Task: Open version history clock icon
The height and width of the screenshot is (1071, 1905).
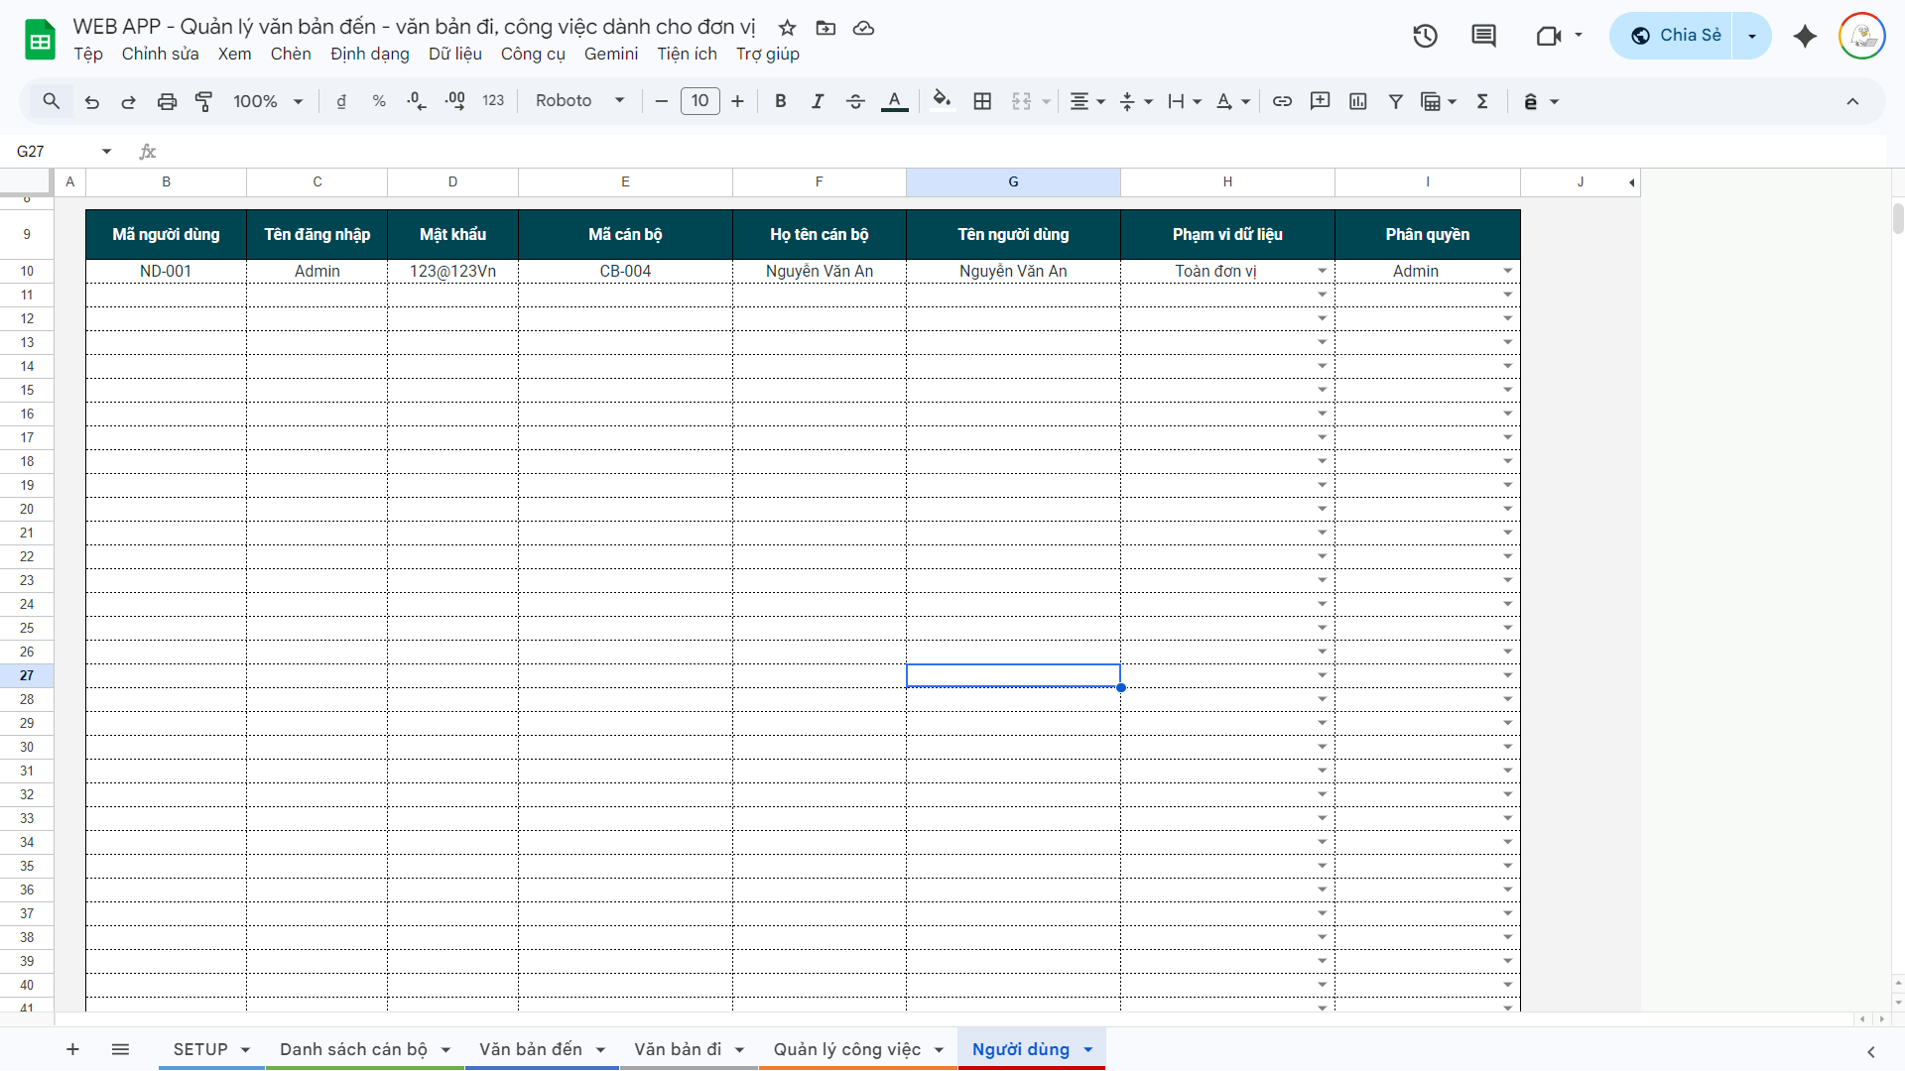Action: pyautogui.click(x=1425, y=36)
